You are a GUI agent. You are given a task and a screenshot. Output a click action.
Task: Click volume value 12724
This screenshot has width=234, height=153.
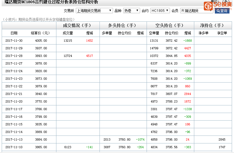click(68, 56)
